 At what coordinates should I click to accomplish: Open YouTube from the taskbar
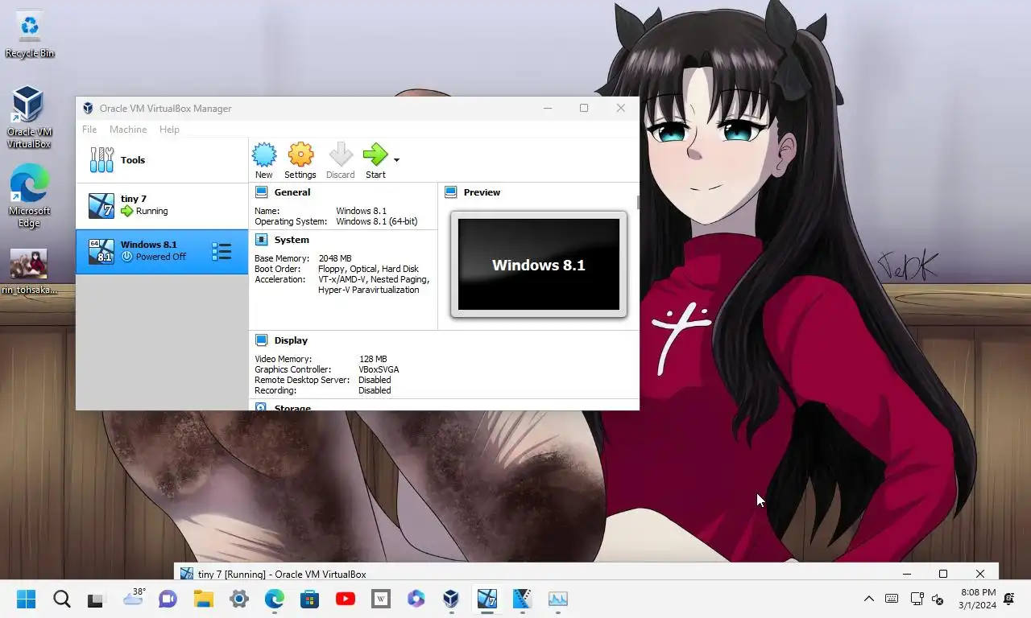346,599
